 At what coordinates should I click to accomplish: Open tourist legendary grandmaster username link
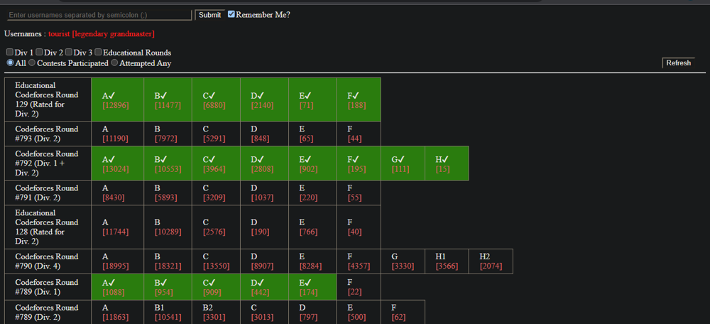coord(102,34)
